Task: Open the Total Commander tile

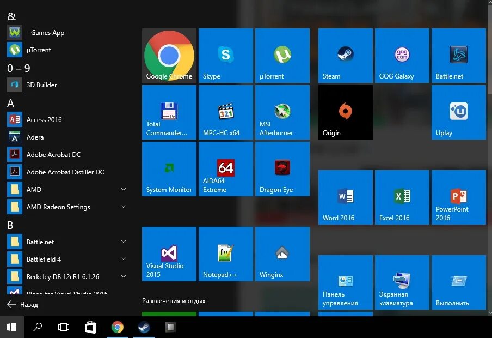Action: (x=169, y=112)
